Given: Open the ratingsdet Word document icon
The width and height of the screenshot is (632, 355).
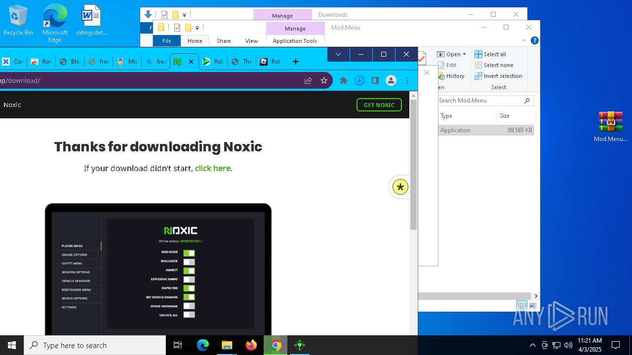Looking at the screenshot, I should [91, 21].
